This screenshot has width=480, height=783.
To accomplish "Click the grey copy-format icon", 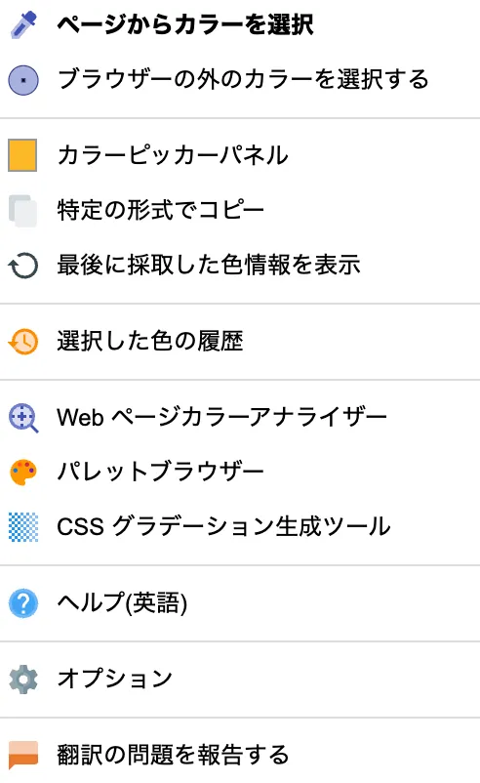I will pos(23,211).
